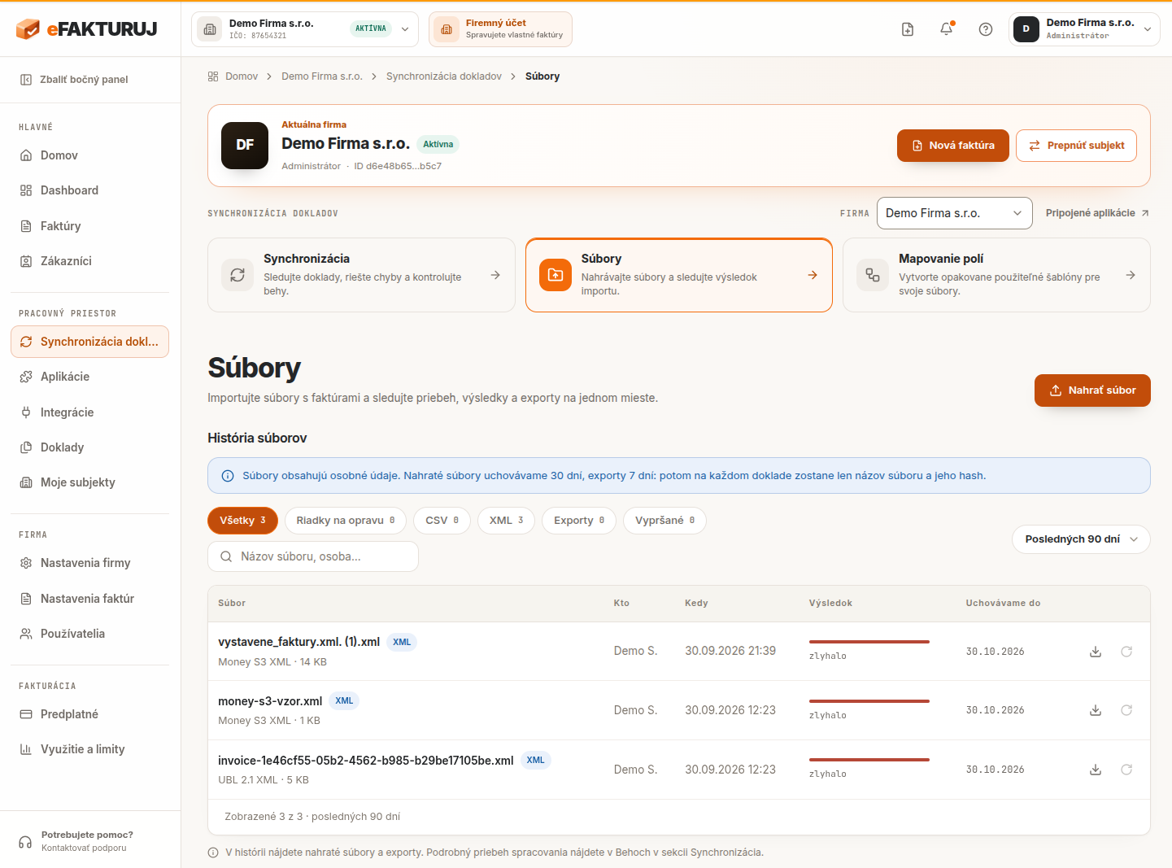Retry import for money-s3-vzor.xml row
The width and height of the screenshot is (1172, 868).
click(1126, 710)
